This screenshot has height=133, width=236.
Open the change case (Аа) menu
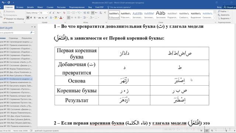(x=59, y=13)
